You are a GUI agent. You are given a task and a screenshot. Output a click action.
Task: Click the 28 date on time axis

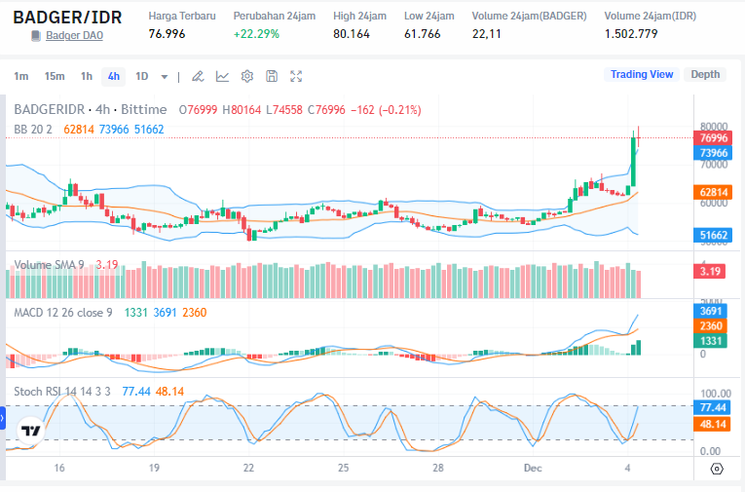coord(438,469)
